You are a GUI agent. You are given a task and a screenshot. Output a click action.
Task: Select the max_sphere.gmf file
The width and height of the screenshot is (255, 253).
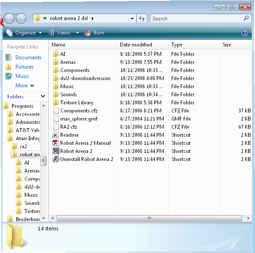[75, 119]
